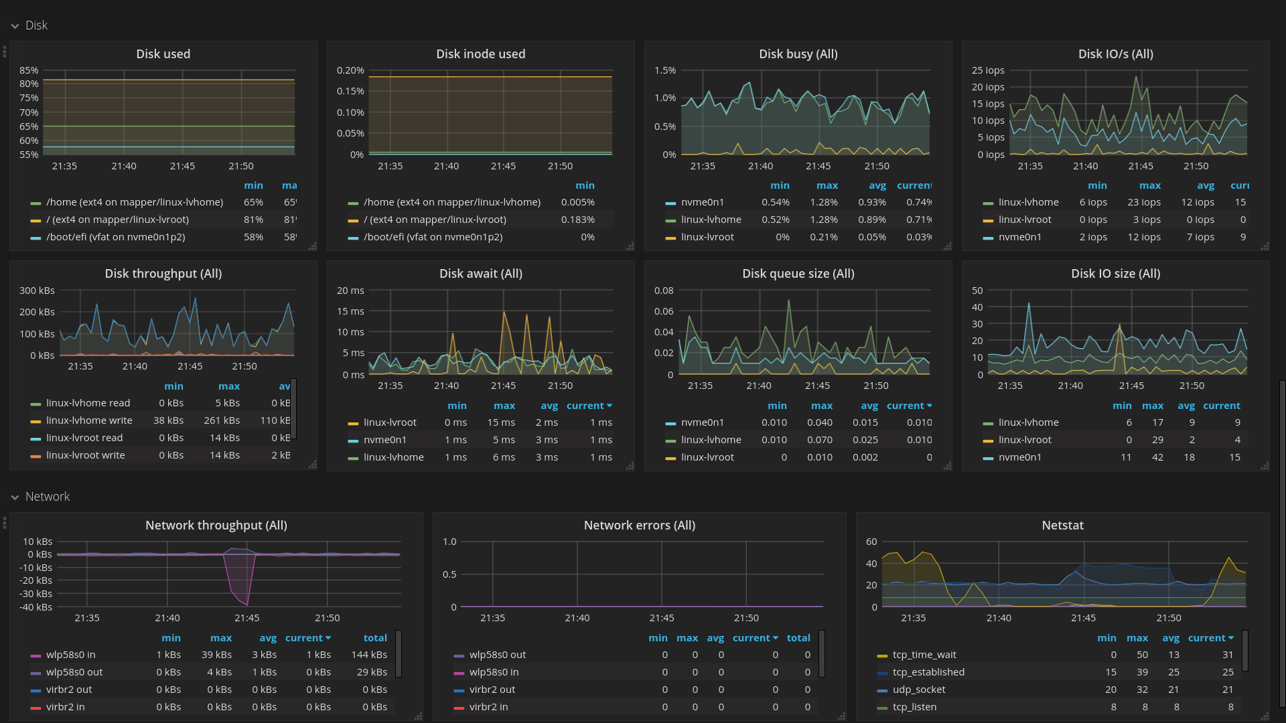Click resize handle of Disk IO size panel

tap(1265, 466)
